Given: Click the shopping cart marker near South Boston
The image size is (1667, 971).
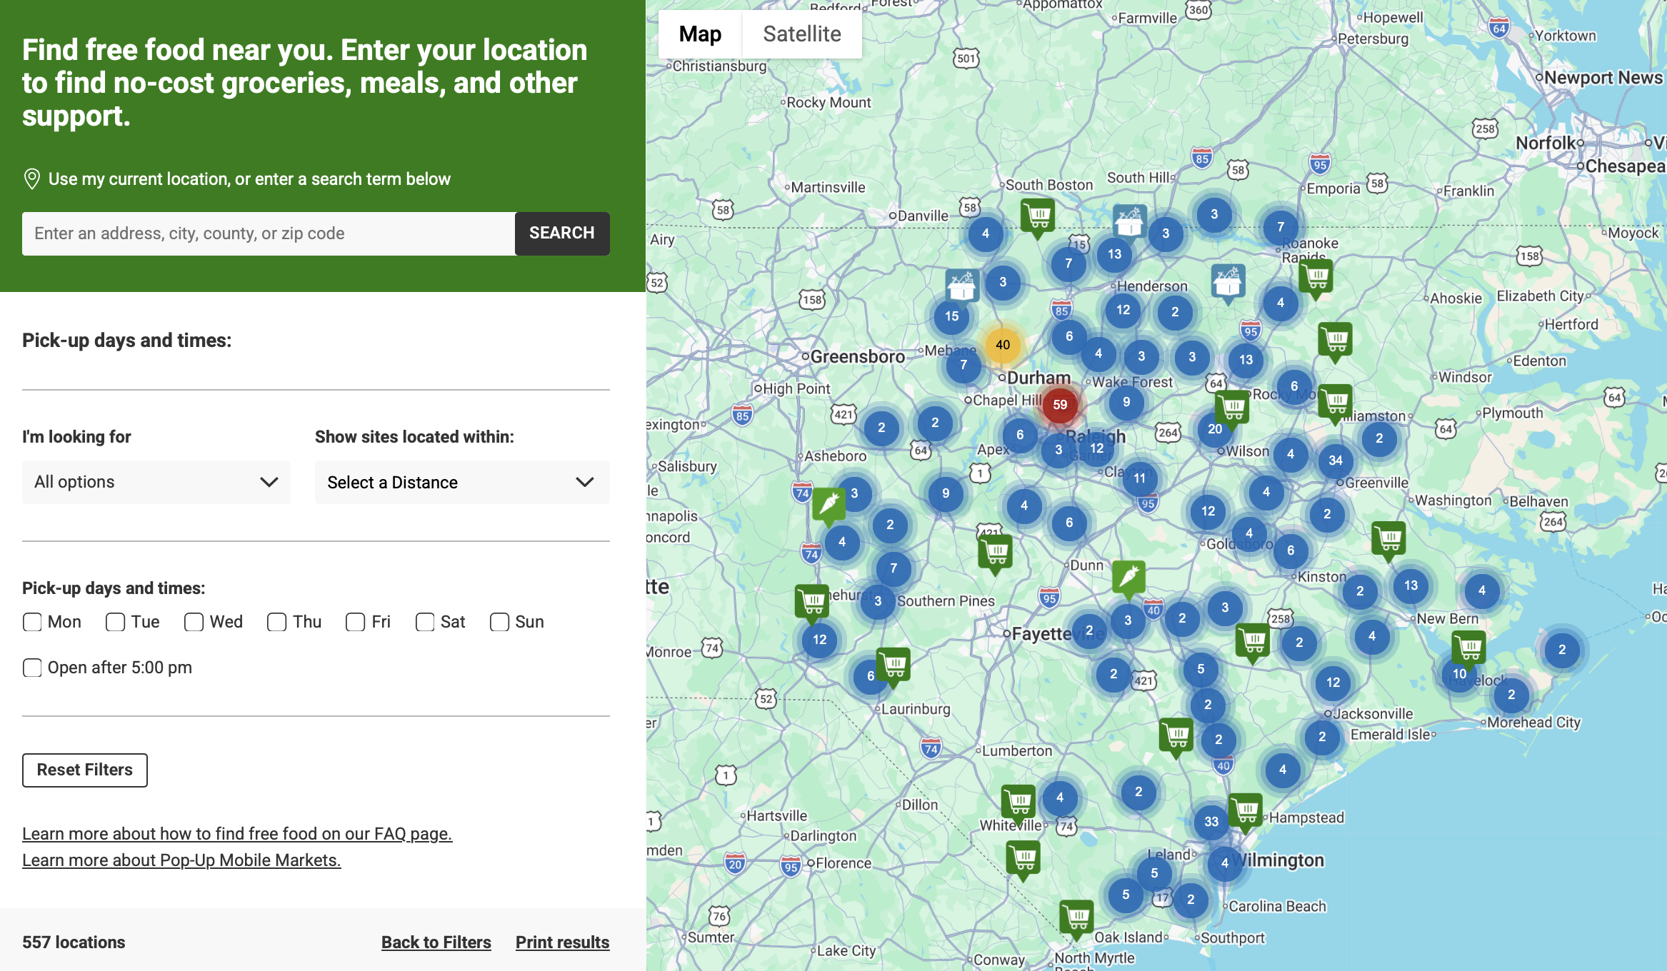Looking at the screenshot, I should click(x=1038, y=215).
